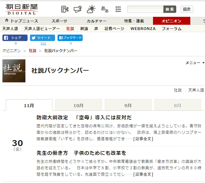Click the search text input field

coord(145,9)
